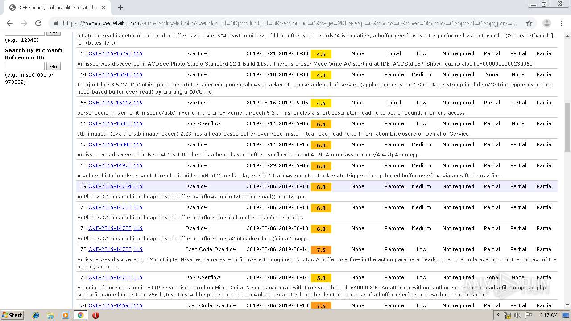This screenshot has height=321, width=571.
Task: Click Microsoft Reference ID input field
Action: coord(25,66)
